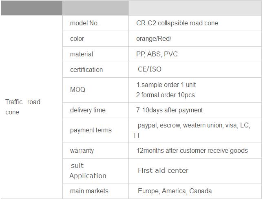
Task: Click the 'delivery time' label
Action: 88,110
